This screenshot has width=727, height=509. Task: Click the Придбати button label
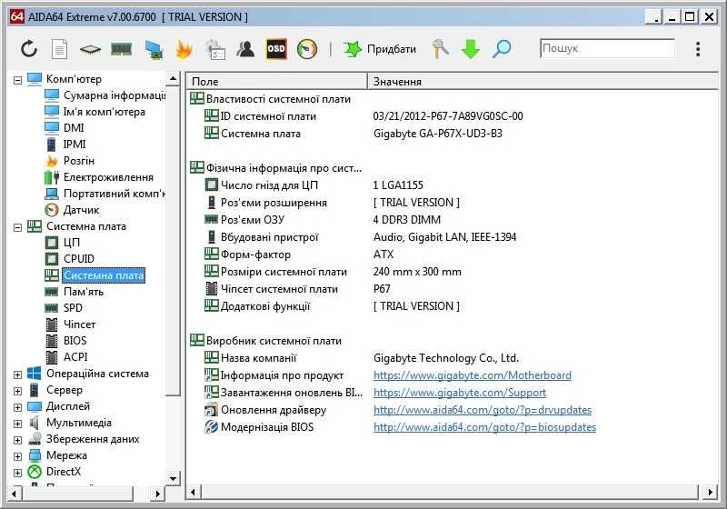[x=392, y=49]
